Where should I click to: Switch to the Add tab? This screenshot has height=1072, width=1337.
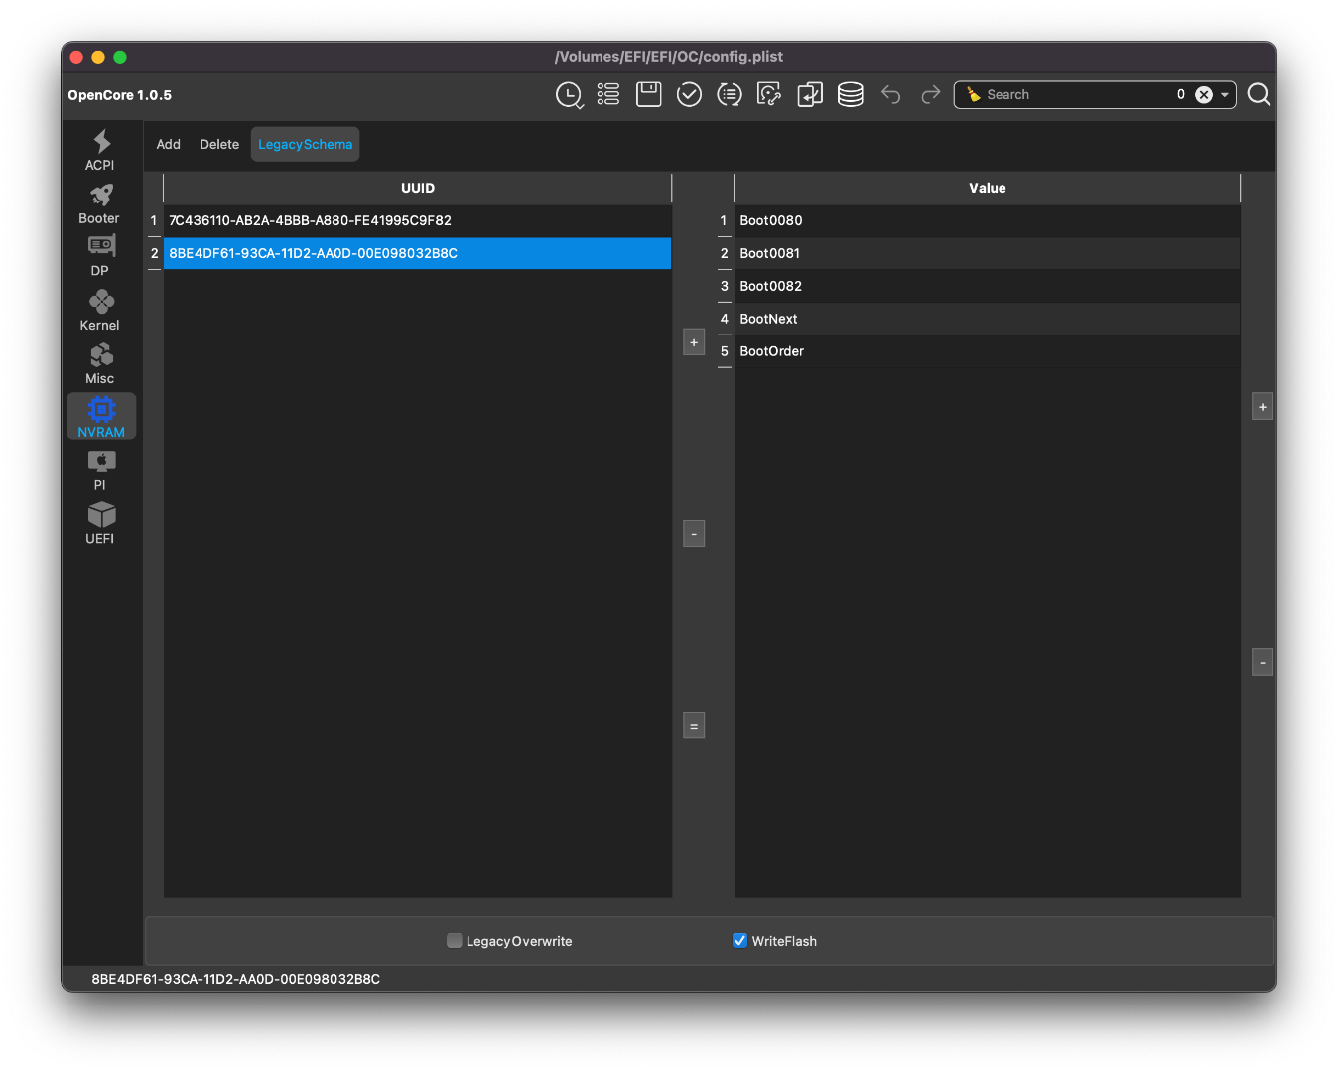(x=168, y=144)
